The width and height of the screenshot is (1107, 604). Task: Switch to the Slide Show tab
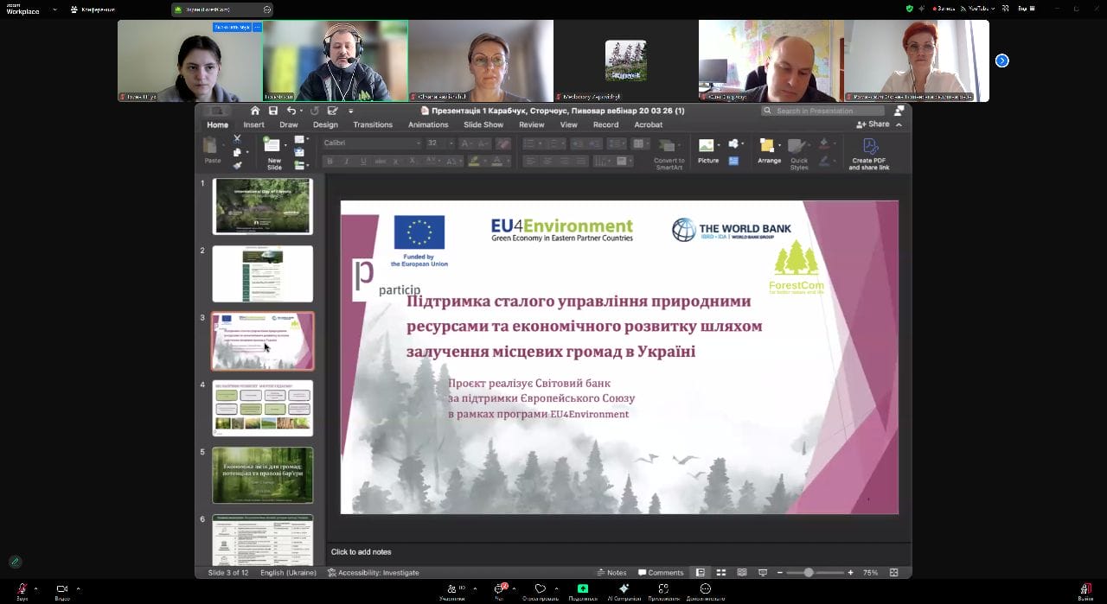point(483,124)
